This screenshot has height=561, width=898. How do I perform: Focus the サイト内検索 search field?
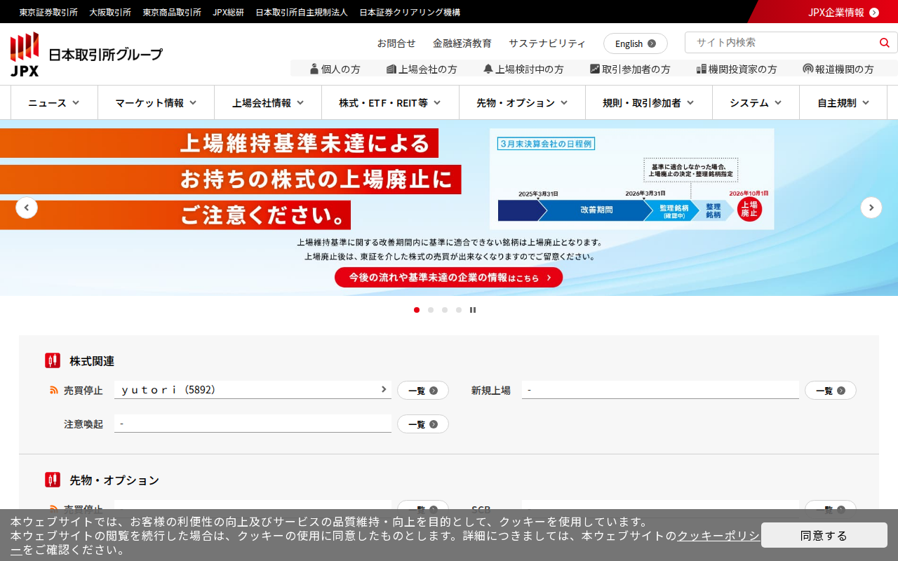[x=780, y=42]
